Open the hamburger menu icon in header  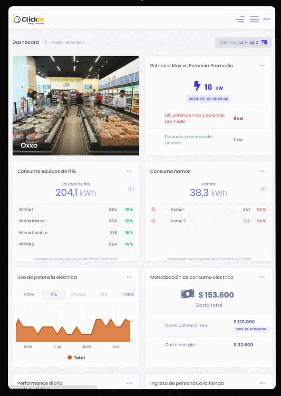[x=254, y=19]
